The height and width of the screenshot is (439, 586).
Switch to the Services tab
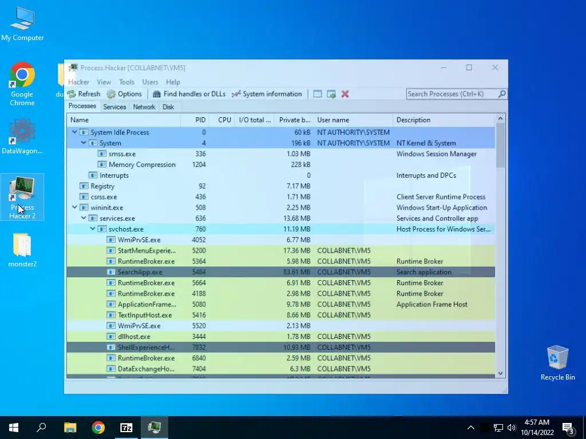click(114, 107)
